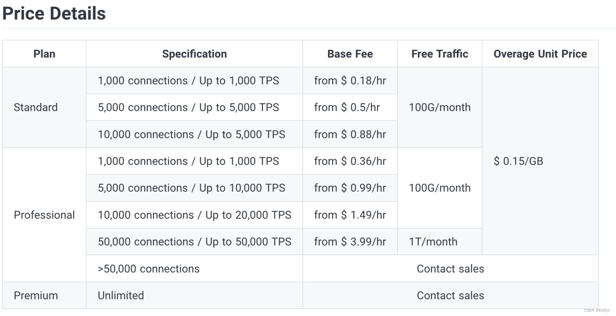
Task: Select the Free Traffic column header
Action: click(440, 54)
